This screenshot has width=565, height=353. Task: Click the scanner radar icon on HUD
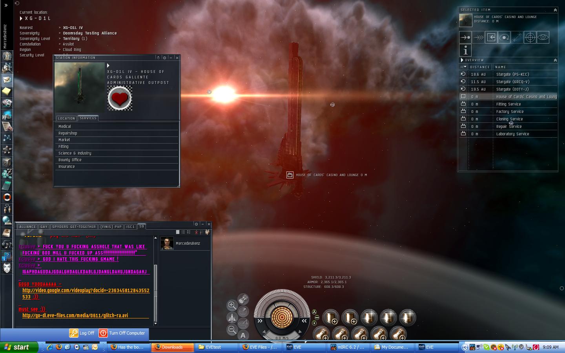coord(243,311)
